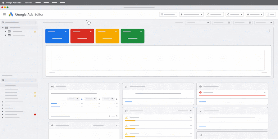Open the Google Ads Editor menu in the menu bar
278x139 pixels.
point(14,3)
